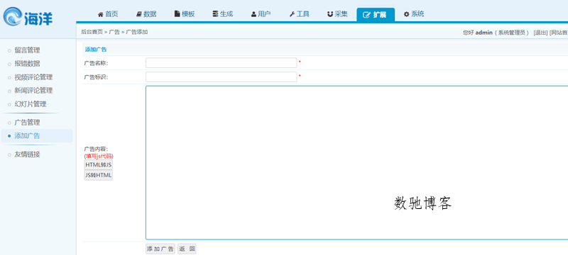568x255 pixels.
Task: Click the JS转HTML button
Action: coord(99,175)
